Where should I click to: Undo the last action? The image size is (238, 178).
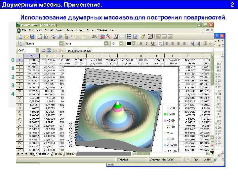point(73,37)
